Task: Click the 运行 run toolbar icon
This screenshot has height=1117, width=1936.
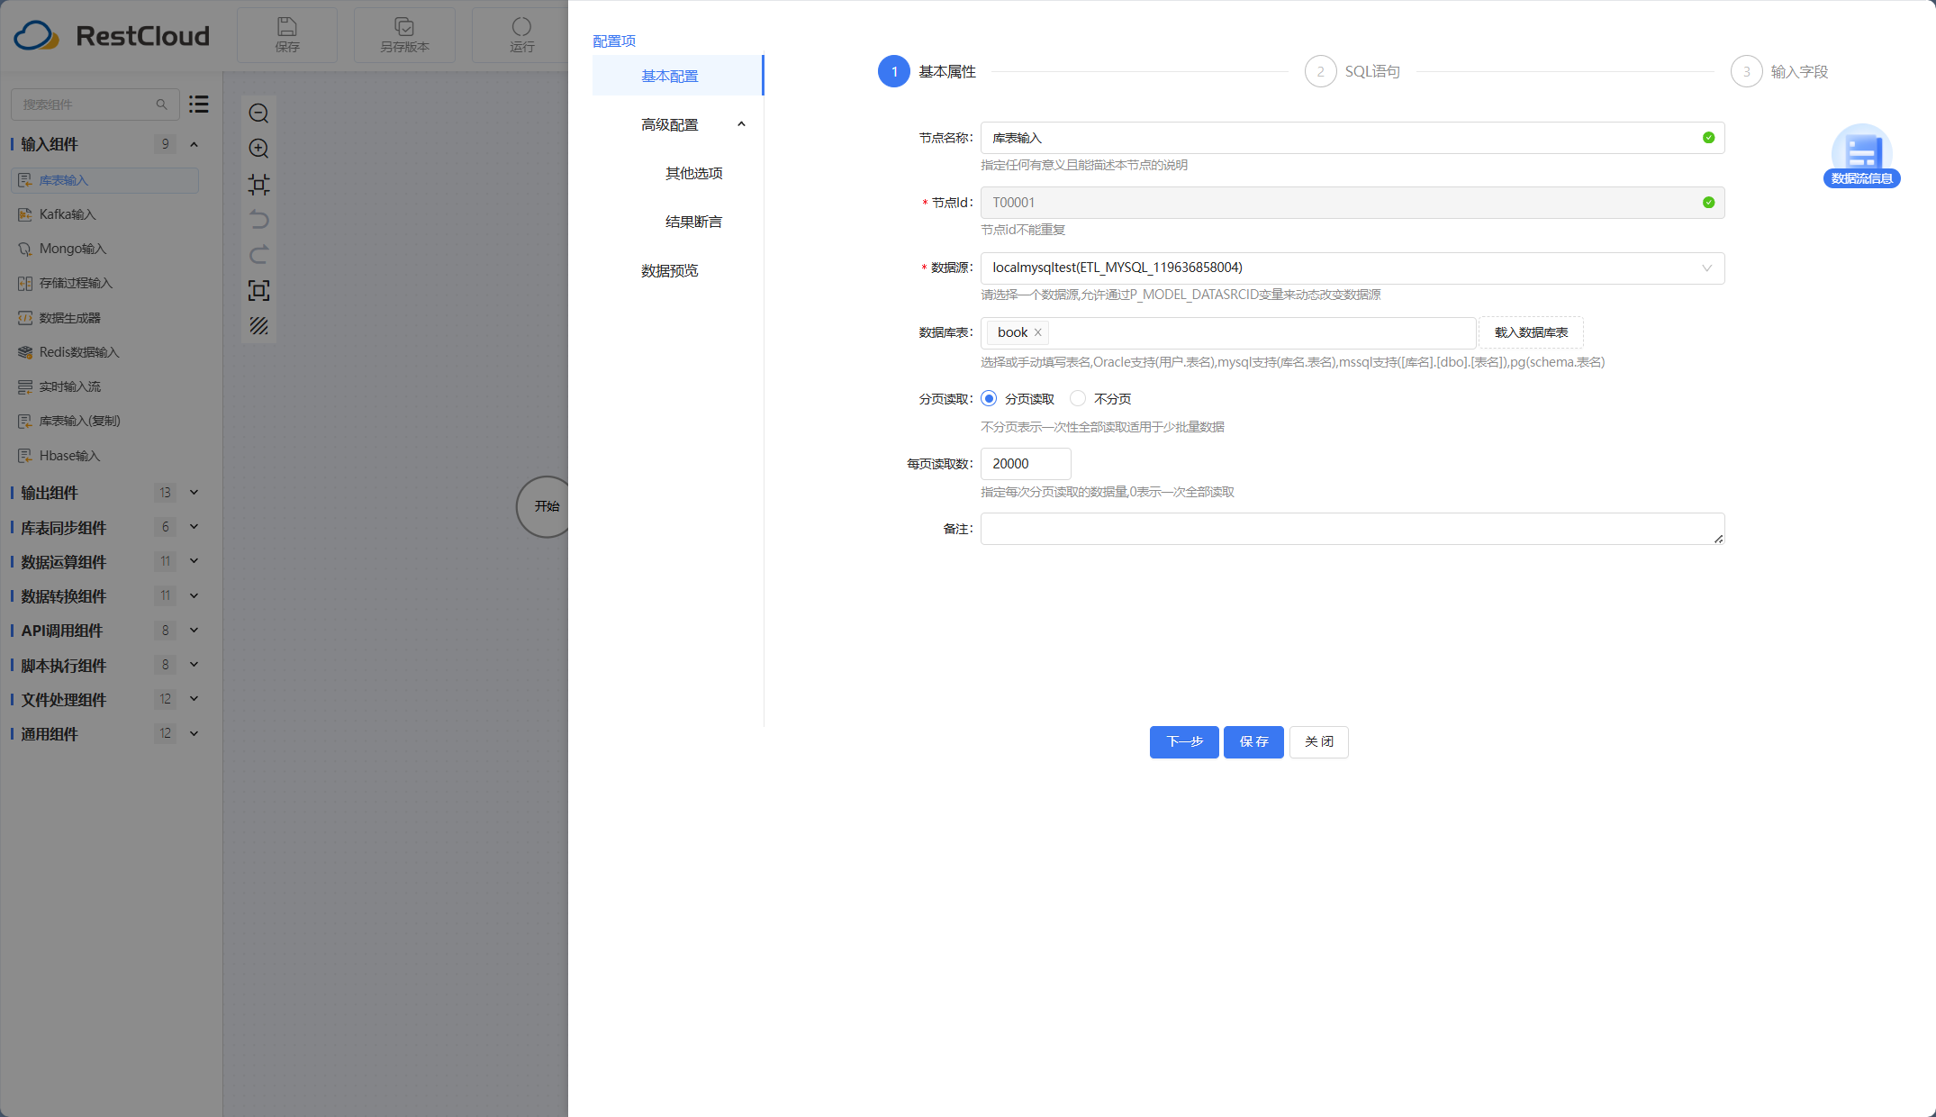Action: pyautogui.click(x=521, y=34)
